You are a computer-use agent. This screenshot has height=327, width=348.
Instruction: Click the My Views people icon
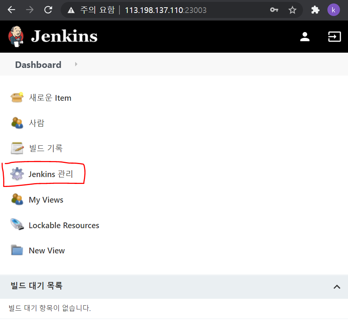(x=17, y=199)
